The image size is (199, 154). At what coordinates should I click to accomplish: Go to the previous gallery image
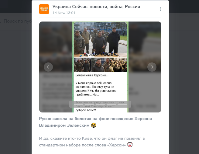tap(48, 67)
